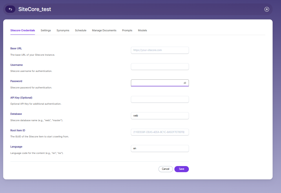This screenshot has width=281, height=193.
Task: Switch to the Settings tab
Action: tap(46, 30)
